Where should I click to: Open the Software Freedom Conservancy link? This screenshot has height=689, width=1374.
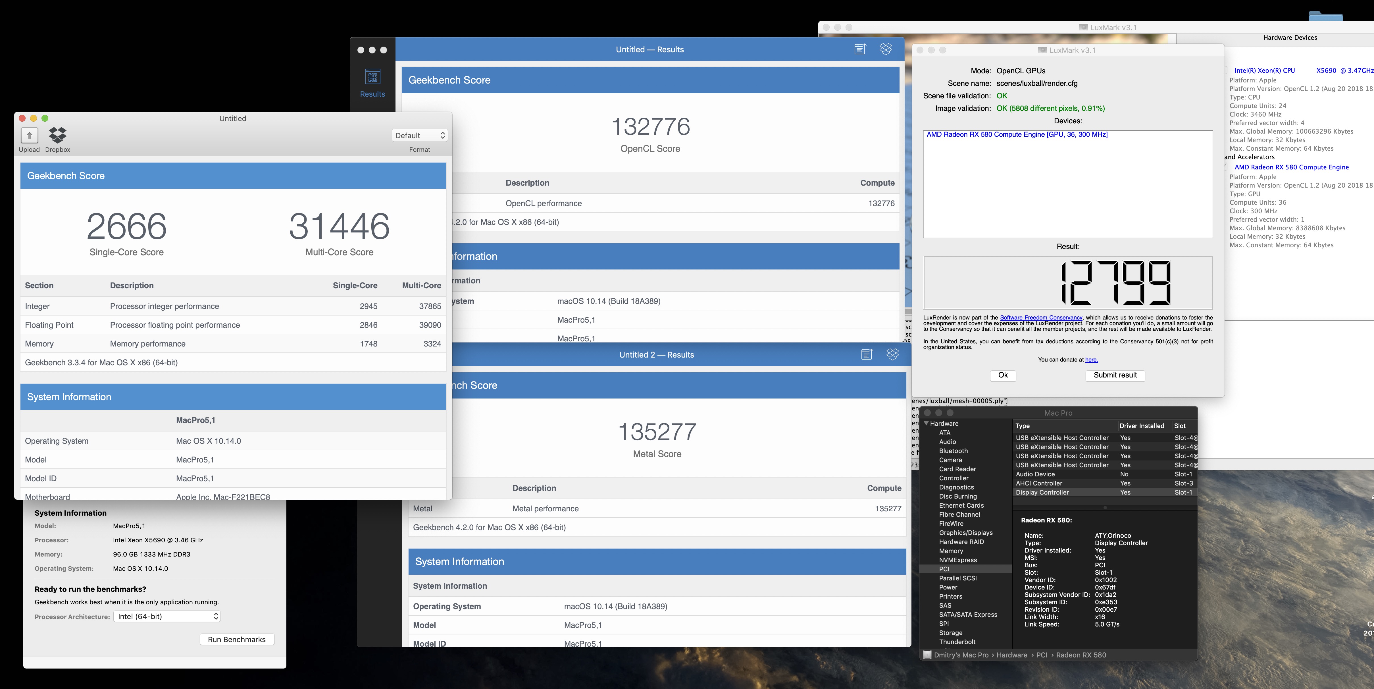pyautogui.click(x=1041, y=317)
